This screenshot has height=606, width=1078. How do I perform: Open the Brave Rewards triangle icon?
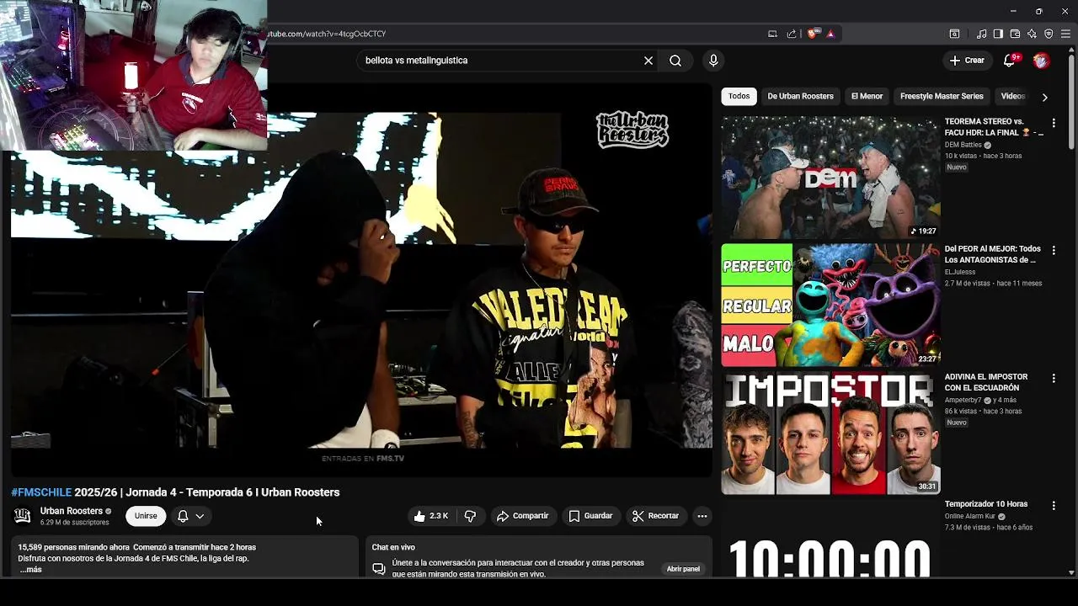coord(830,34)
